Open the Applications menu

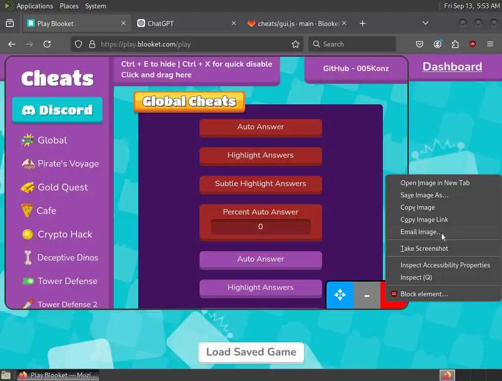(x=35, y=6)
